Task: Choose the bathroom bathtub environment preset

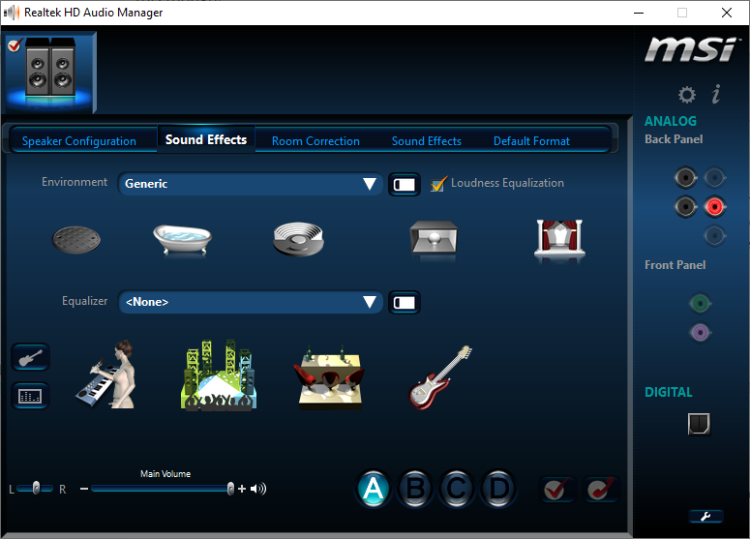Action: click(x=182, y=240)
